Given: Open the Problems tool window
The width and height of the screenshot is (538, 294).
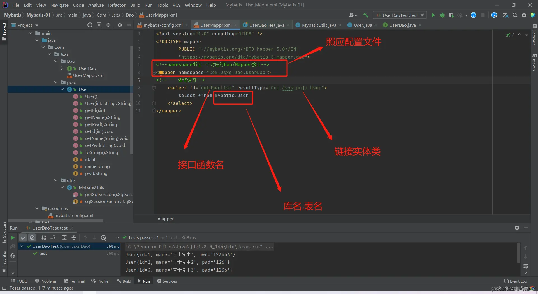Looking at the screenshot, I should (x=46, y=281).
